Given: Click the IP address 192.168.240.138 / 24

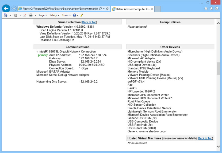Looking at the screenshot, I should [93, 55].
